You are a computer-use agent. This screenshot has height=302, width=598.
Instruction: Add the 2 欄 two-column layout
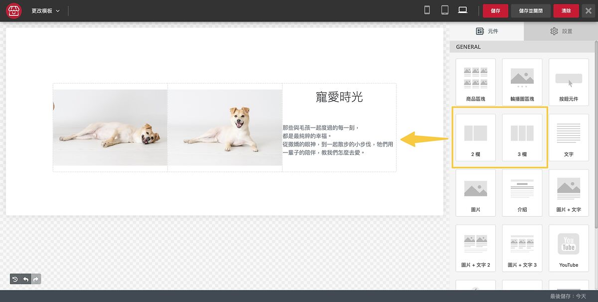[x=475, y=138]
